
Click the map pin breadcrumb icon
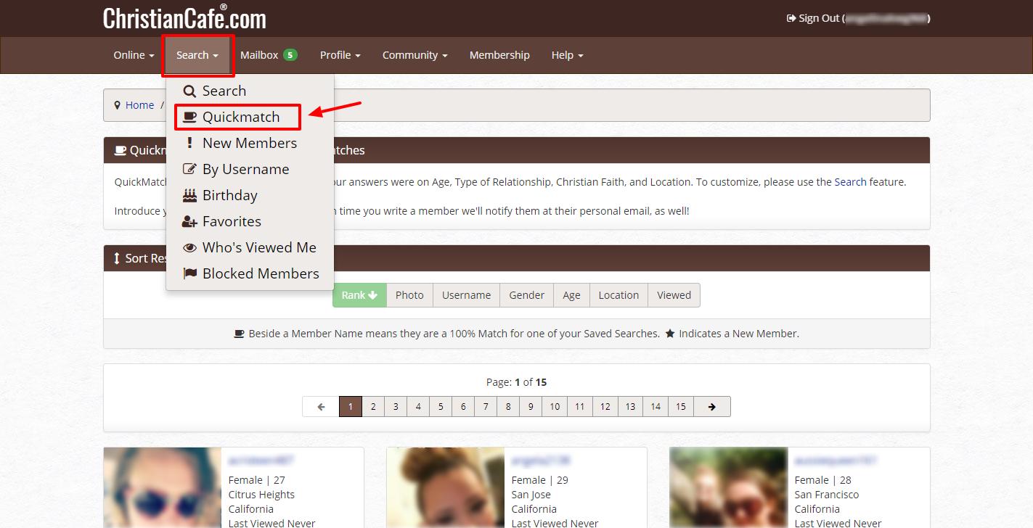tap(118, 105)
